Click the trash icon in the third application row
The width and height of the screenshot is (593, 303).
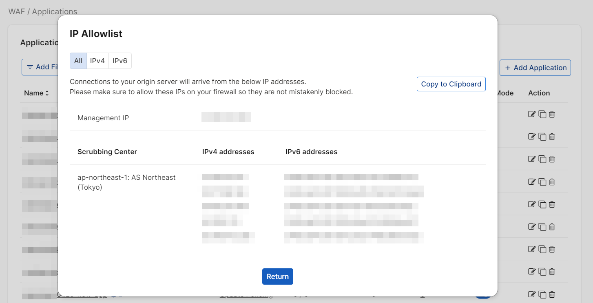[x=552, y=159]
